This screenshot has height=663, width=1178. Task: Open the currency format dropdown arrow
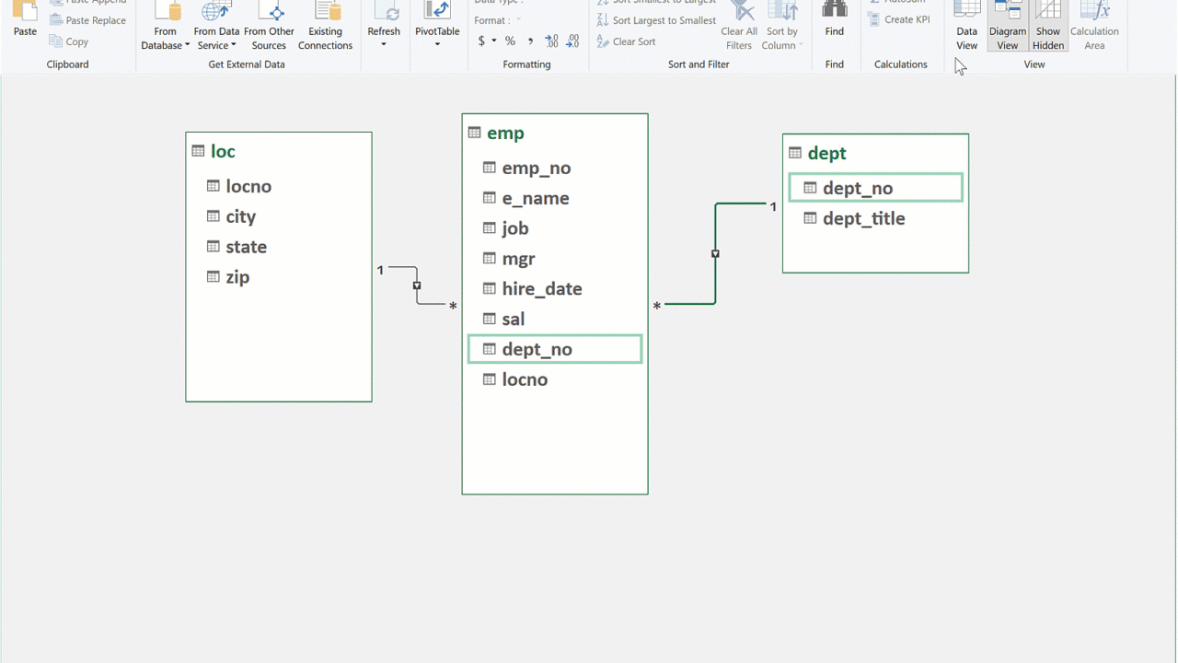(494, 41)
